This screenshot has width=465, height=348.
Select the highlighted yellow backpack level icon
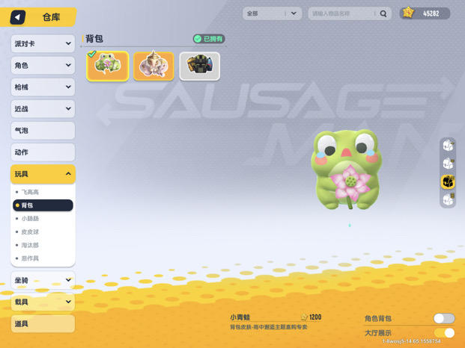tap(448, 181)
